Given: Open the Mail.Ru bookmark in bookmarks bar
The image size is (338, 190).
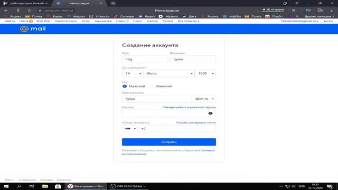Looking at the screenshot, I should tap(232, 16).
